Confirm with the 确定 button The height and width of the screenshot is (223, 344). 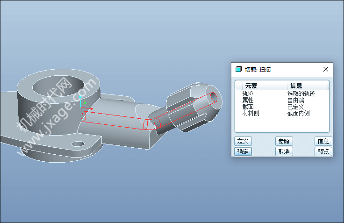point(243,151)
